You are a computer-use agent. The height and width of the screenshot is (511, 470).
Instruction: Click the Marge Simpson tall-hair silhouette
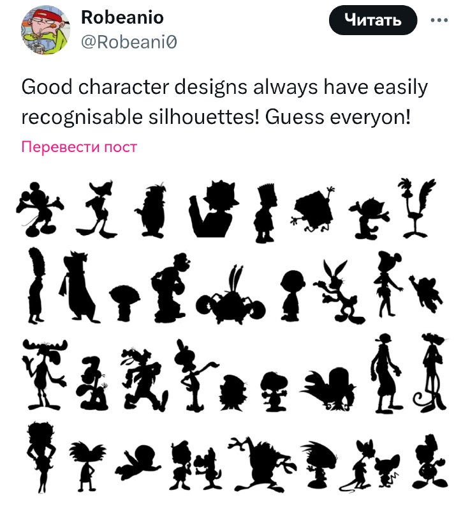click(36, 285)
